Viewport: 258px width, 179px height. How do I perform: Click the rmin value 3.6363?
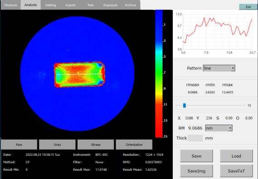[210, 92]
